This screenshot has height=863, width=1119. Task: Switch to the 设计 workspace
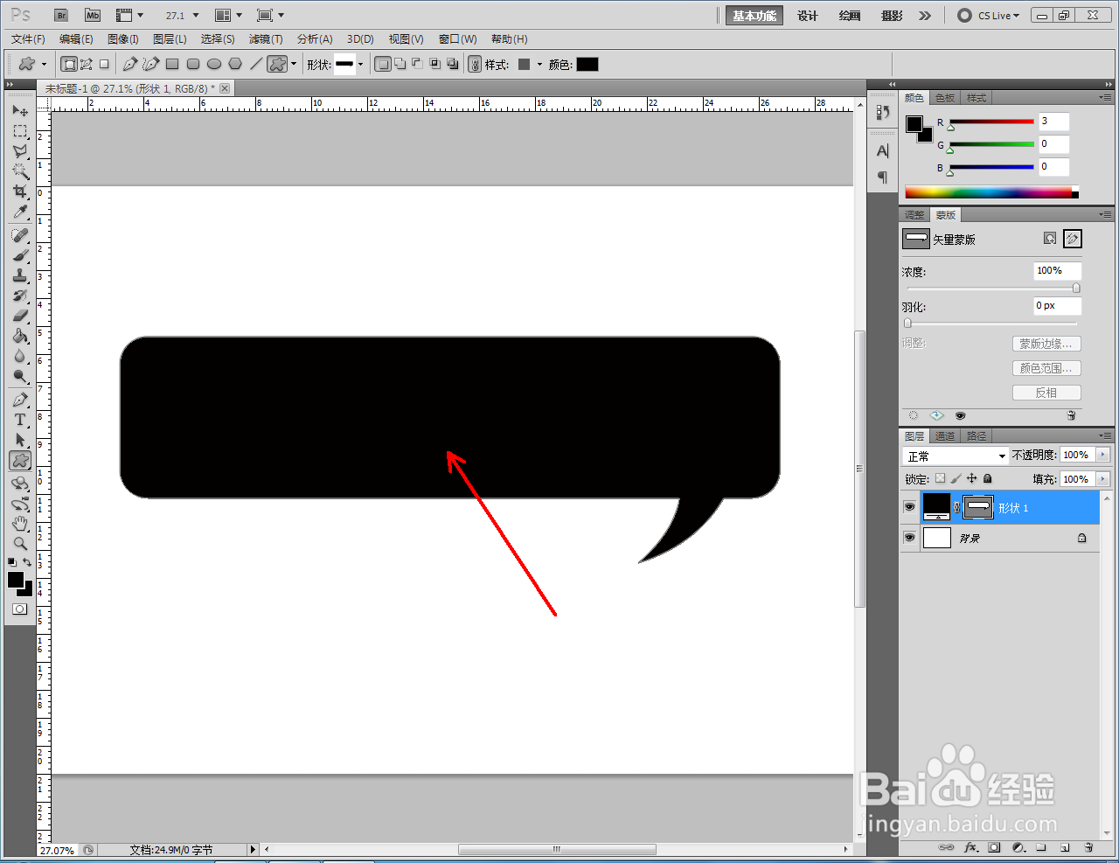coord(808,16)
